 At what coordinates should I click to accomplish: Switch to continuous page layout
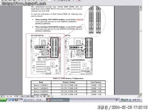click(x=41, y=96)
